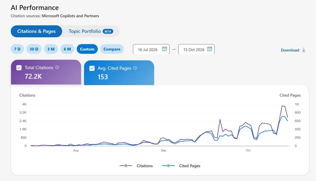Click the AI Performance heading
Image resolution: width=316 pixels, height=181 pixels.
[35, 8]
